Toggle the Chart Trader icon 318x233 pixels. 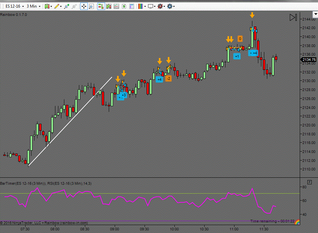[101, 6]
